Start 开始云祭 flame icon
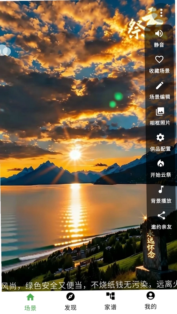177x314 pixels. click(160, 164)
